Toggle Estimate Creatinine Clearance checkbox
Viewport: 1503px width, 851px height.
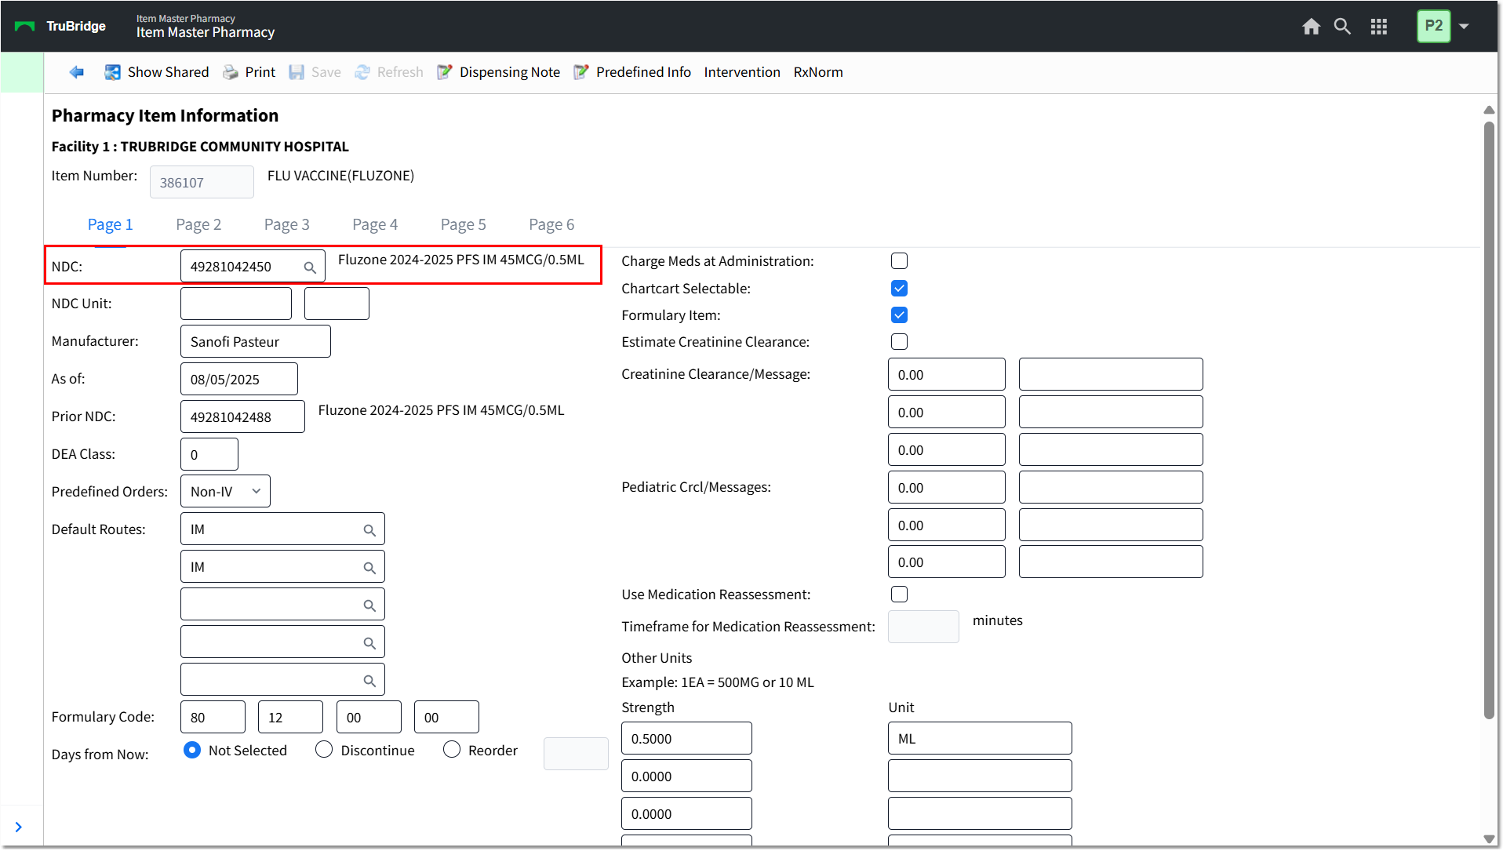pyautogui.click(x=899, y=342)
